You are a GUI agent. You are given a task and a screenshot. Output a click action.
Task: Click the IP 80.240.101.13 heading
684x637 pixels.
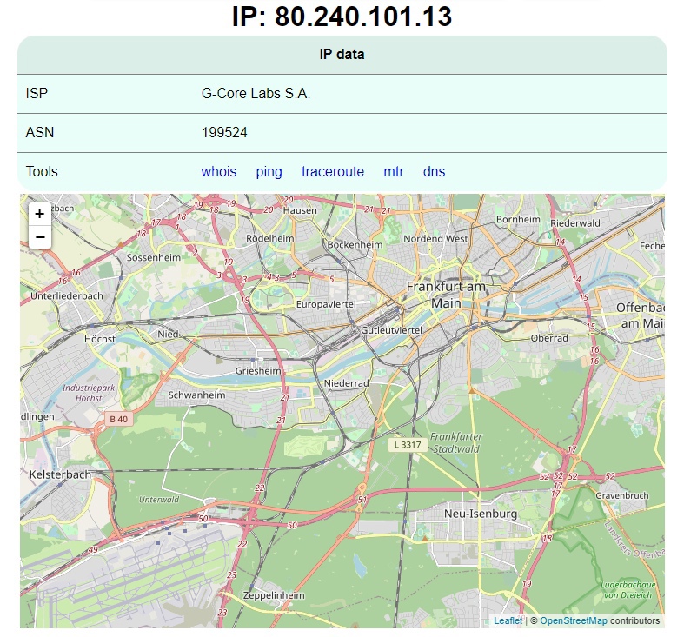click(342, 17)
